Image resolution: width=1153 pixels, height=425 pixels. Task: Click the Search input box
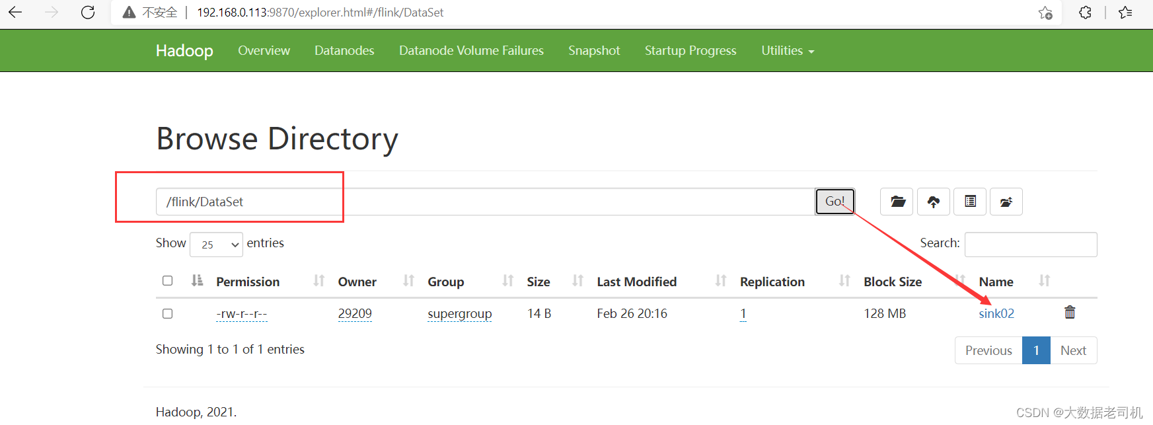[x=1031, y=244]
